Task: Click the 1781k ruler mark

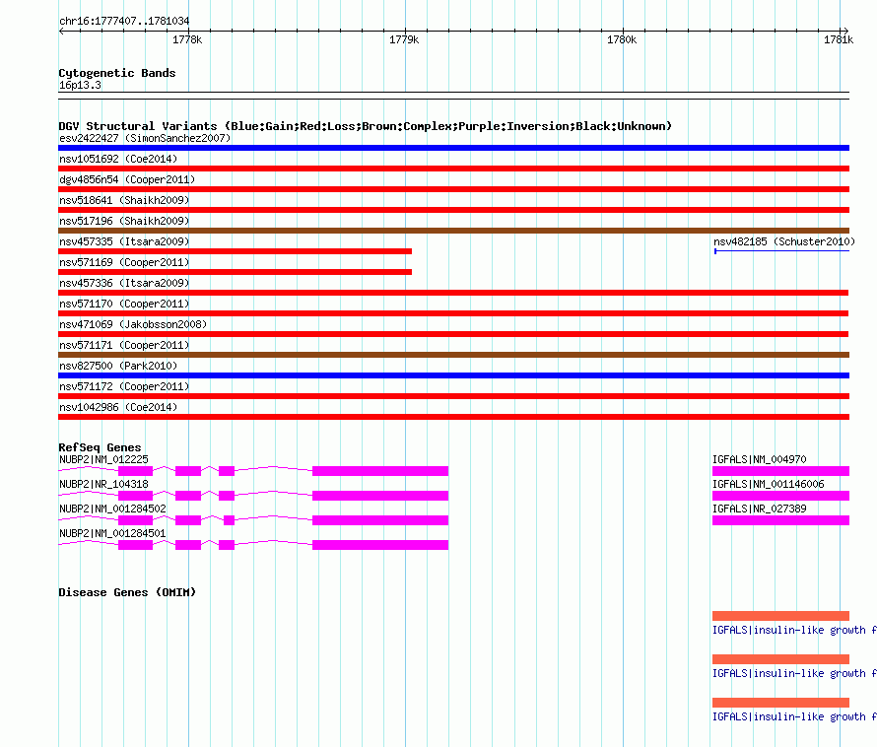Action: click(839, 39)
